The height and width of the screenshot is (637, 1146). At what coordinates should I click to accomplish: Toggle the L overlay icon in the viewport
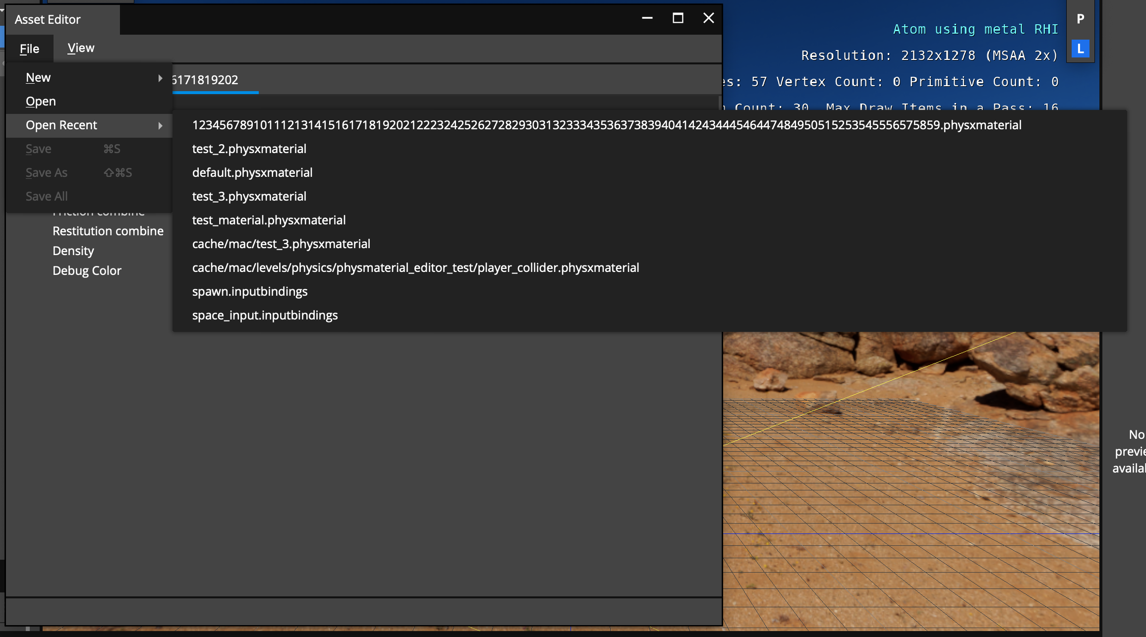click(1080, 48)
